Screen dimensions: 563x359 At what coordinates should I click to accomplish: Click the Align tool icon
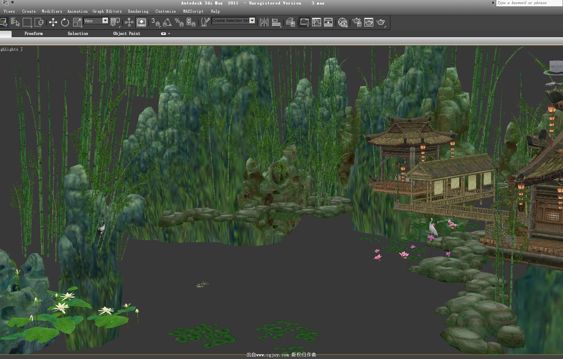pyautogui.click(x=276, y=22)
